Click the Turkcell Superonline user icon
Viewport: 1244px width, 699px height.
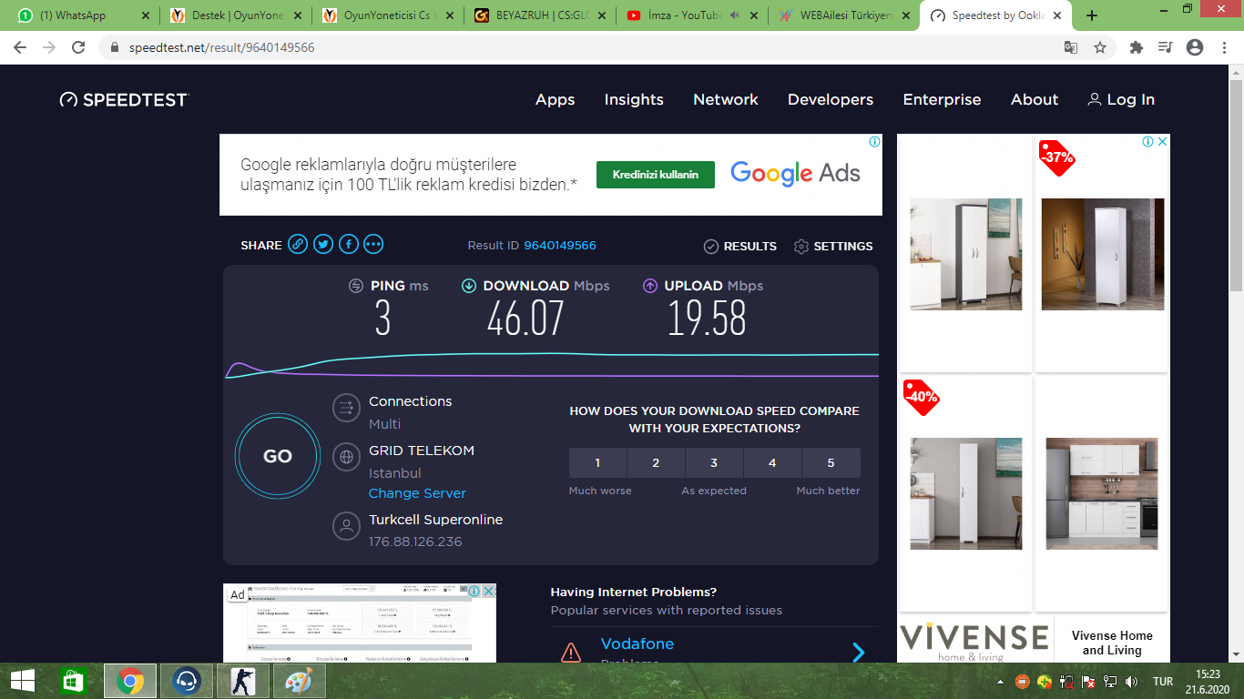click(346, 526)
